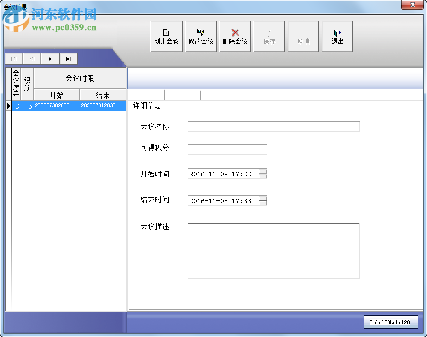The height and width of the screenshot is (337, 427).
Task: Click the 创建会议 create meeting button
Action: pos(166,37)
